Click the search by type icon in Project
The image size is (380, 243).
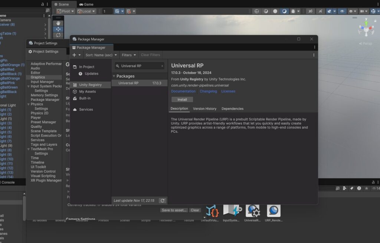point(344,188)
